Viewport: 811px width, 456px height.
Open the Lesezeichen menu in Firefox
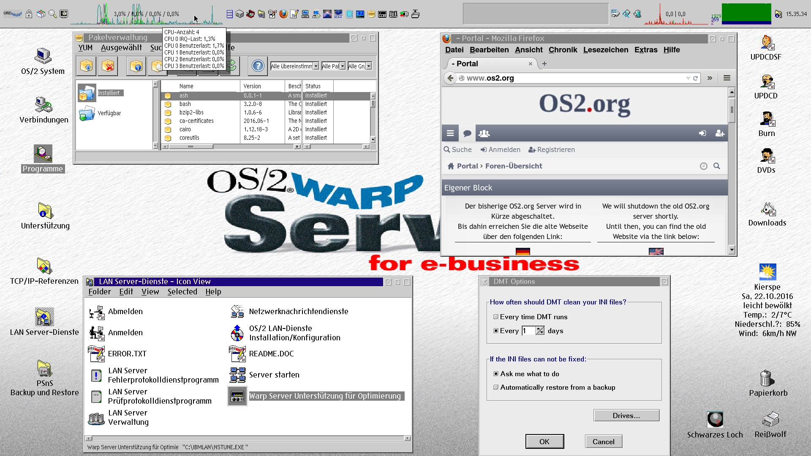(x=605, y=50)
